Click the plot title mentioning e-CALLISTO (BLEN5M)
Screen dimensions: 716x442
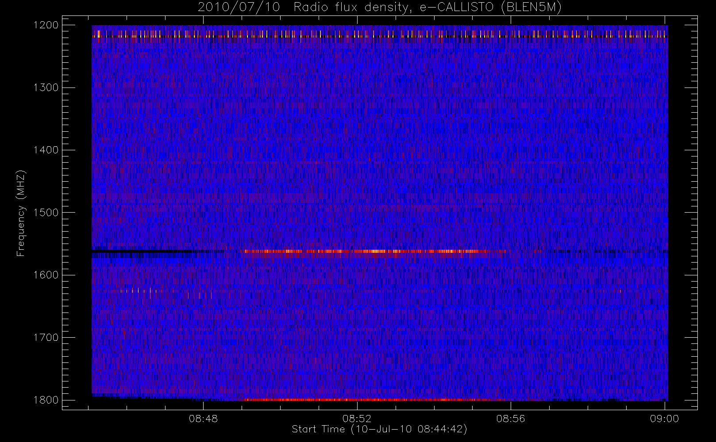pyautogui.click(x=379, y=8)
